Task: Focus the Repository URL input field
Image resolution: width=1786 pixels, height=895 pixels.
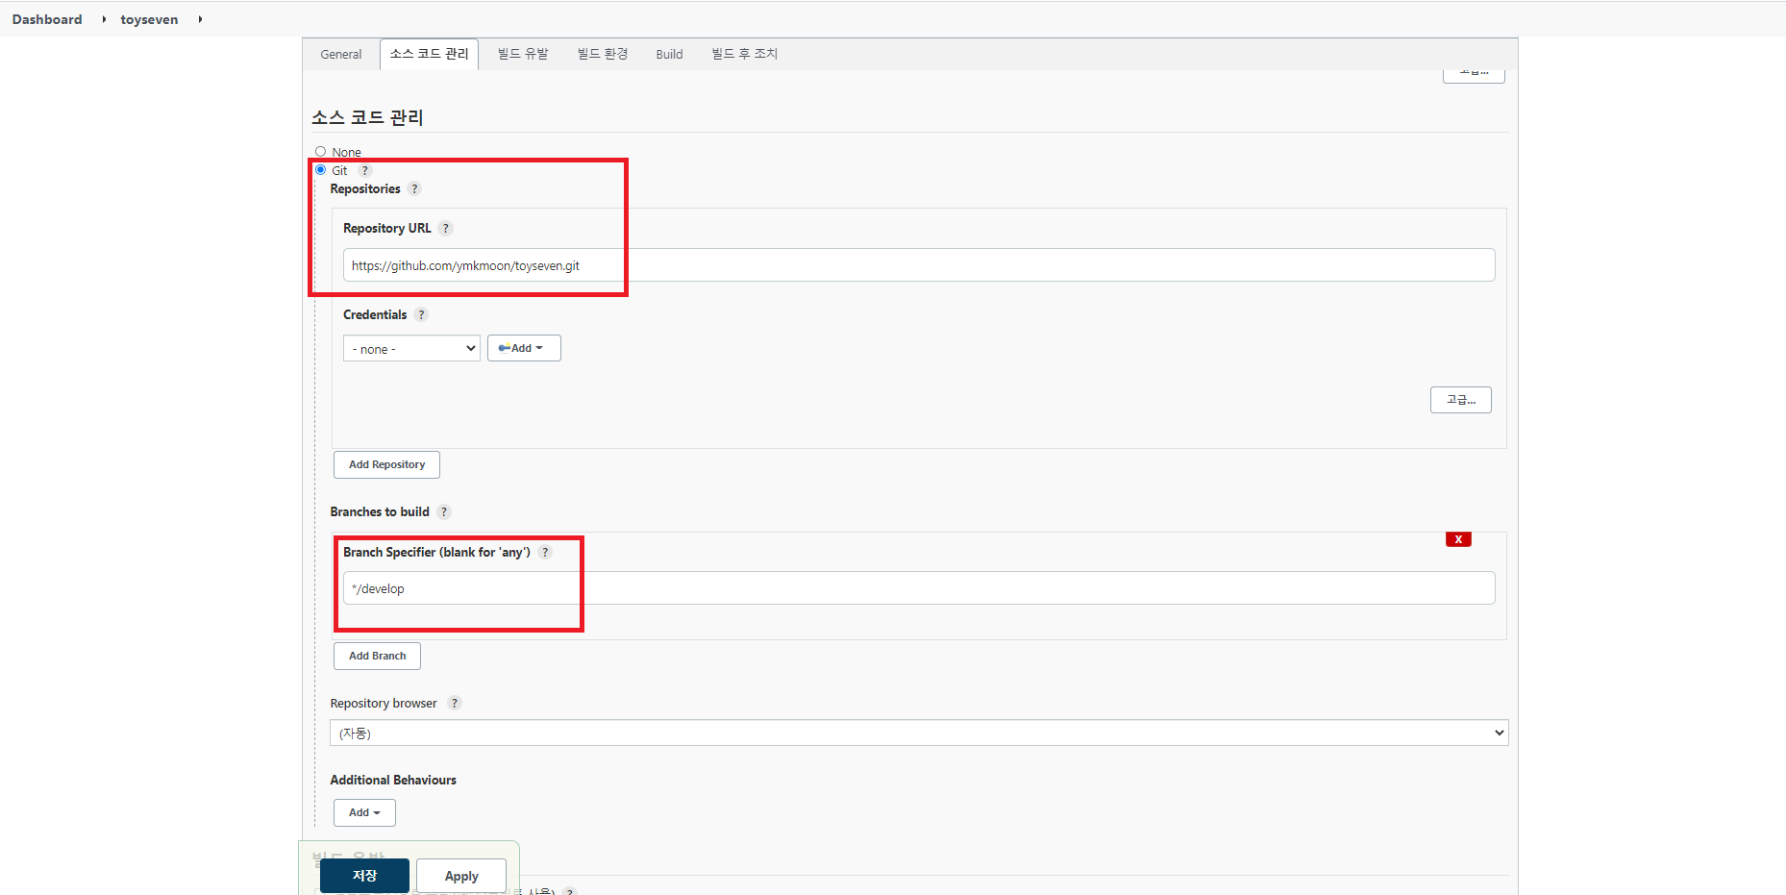Action: [919, 265]
